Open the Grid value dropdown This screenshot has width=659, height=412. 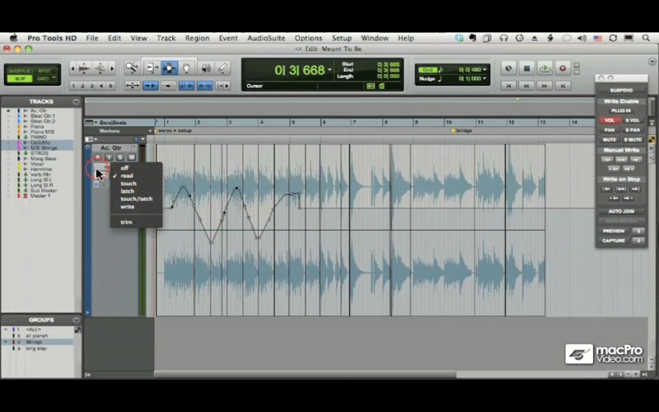(x=484, y=69)
